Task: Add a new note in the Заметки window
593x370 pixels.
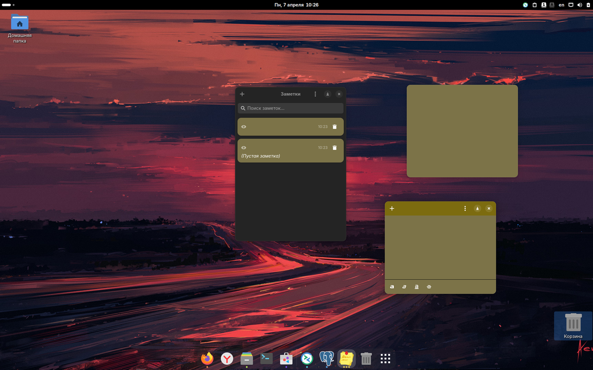Action: [242, 94]
